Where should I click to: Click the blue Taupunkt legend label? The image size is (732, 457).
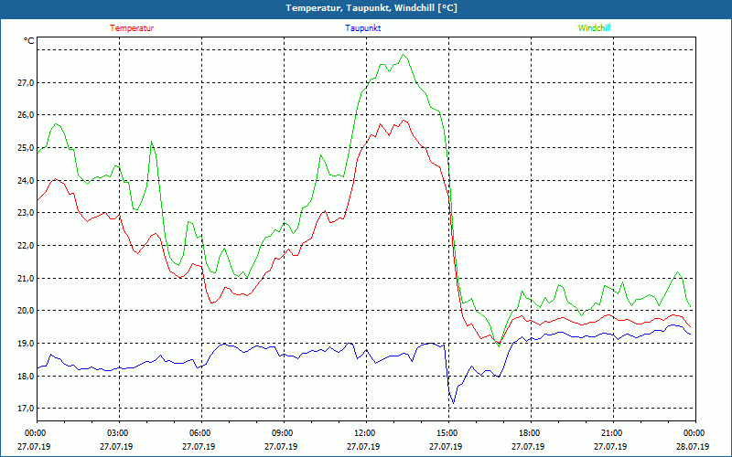[x=362, y=28]
